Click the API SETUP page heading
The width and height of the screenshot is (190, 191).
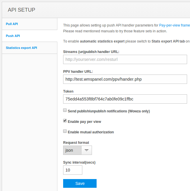coord(22,10)
